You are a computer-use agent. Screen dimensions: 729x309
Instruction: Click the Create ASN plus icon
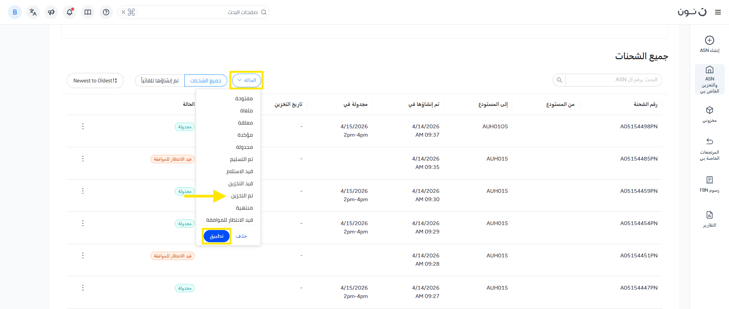(x=709, y=40)
